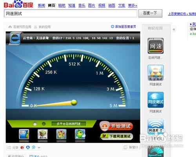Image resolution: width=196 pixels, height=157 pixels.
Task: Click the user icon beside 我的应用
Action: [x=35, y=27]
